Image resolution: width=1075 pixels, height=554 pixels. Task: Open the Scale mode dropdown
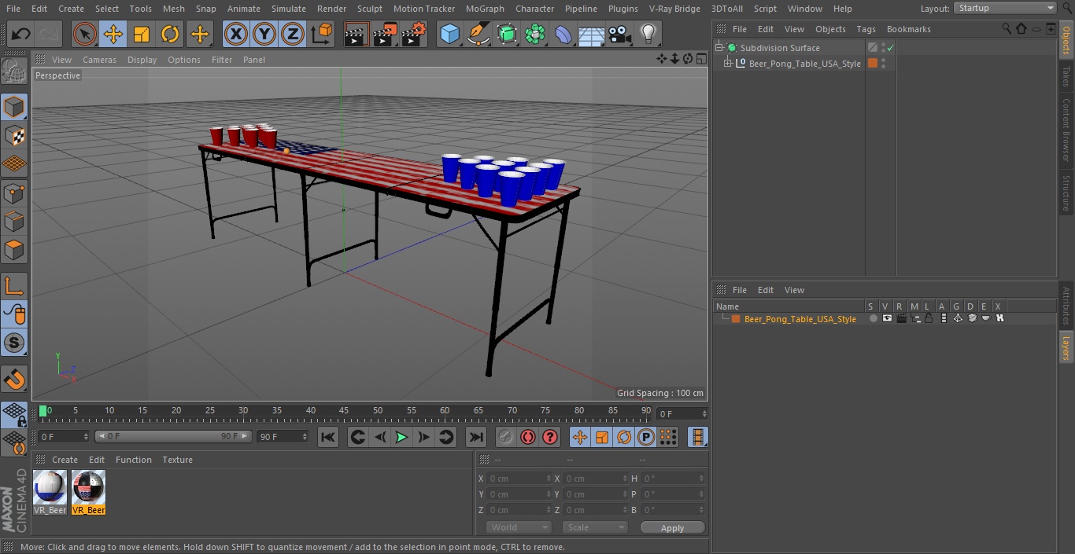[595, 527]
